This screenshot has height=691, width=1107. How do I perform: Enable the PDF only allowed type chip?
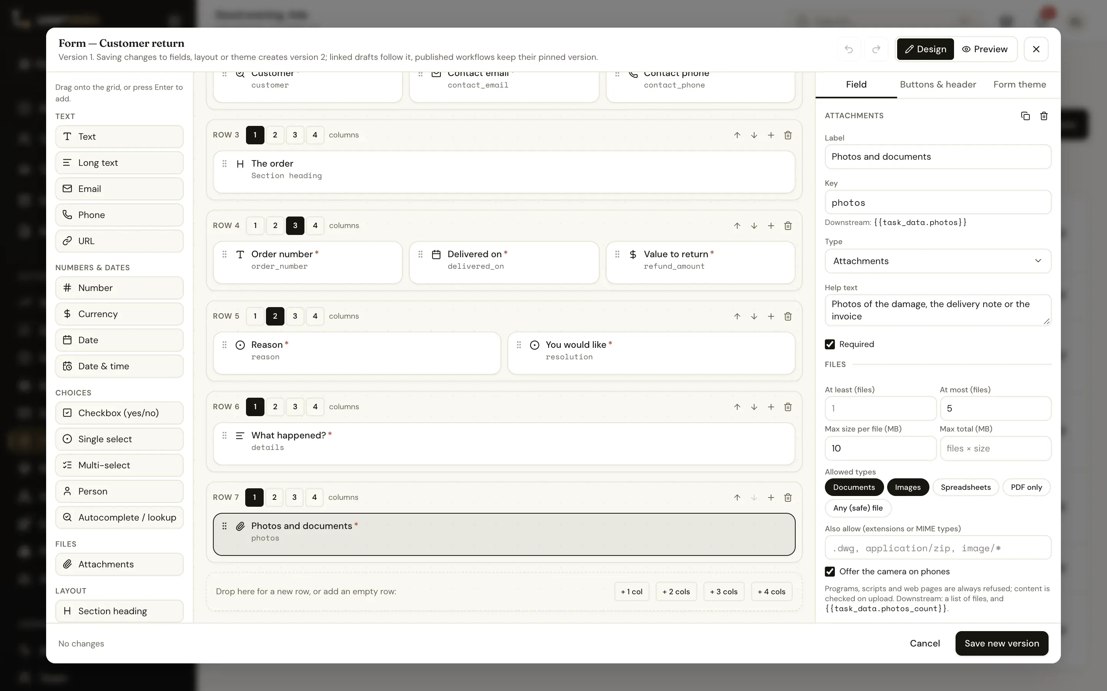click(x=1026, y=487)
